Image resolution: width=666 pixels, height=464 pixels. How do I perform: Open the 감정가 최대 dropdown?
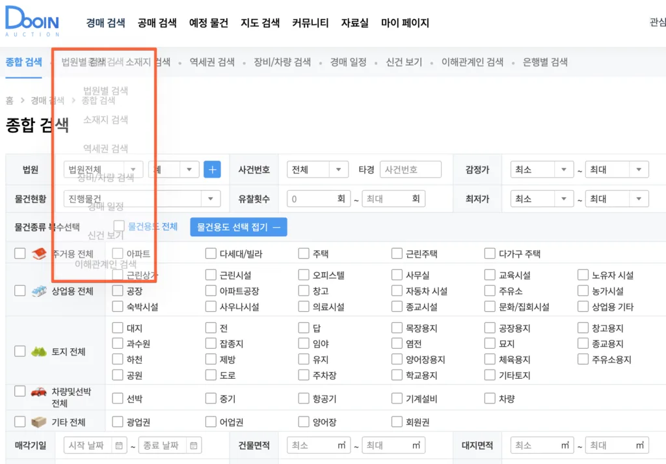(617, 170)
